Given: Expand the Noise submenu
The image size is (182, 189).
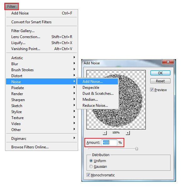Looking at the screenshot, I should pyautogui.click(x=42, y=82).
